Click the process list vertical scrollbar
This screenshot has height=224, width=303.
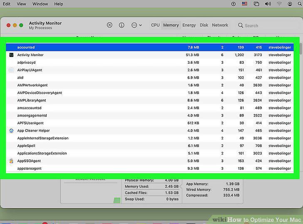[x=301, y=49]
